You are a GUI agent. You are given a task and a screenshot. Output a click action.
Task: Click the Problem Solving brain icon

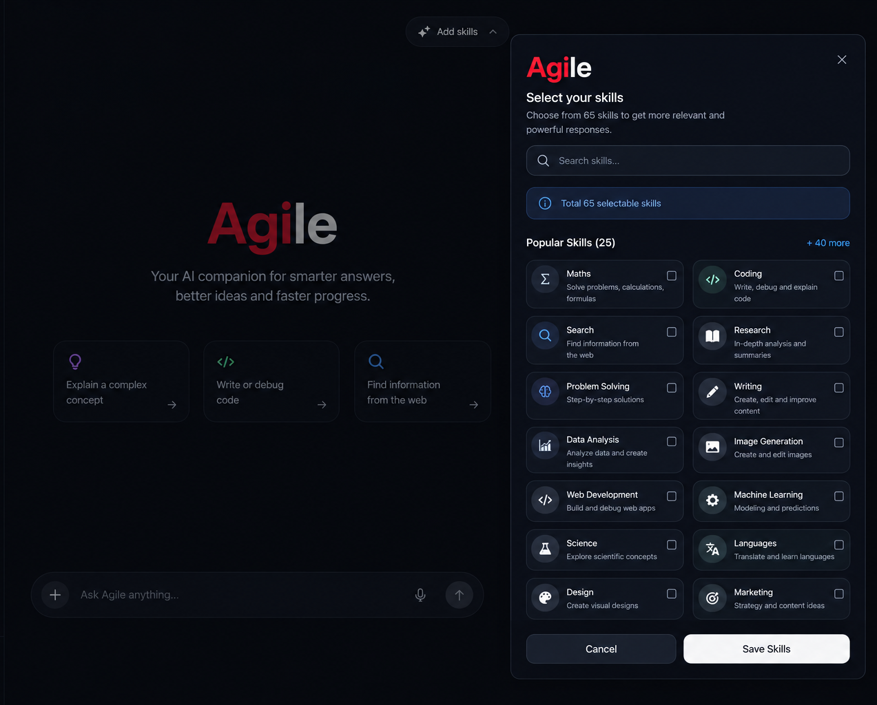pos(545,392)
